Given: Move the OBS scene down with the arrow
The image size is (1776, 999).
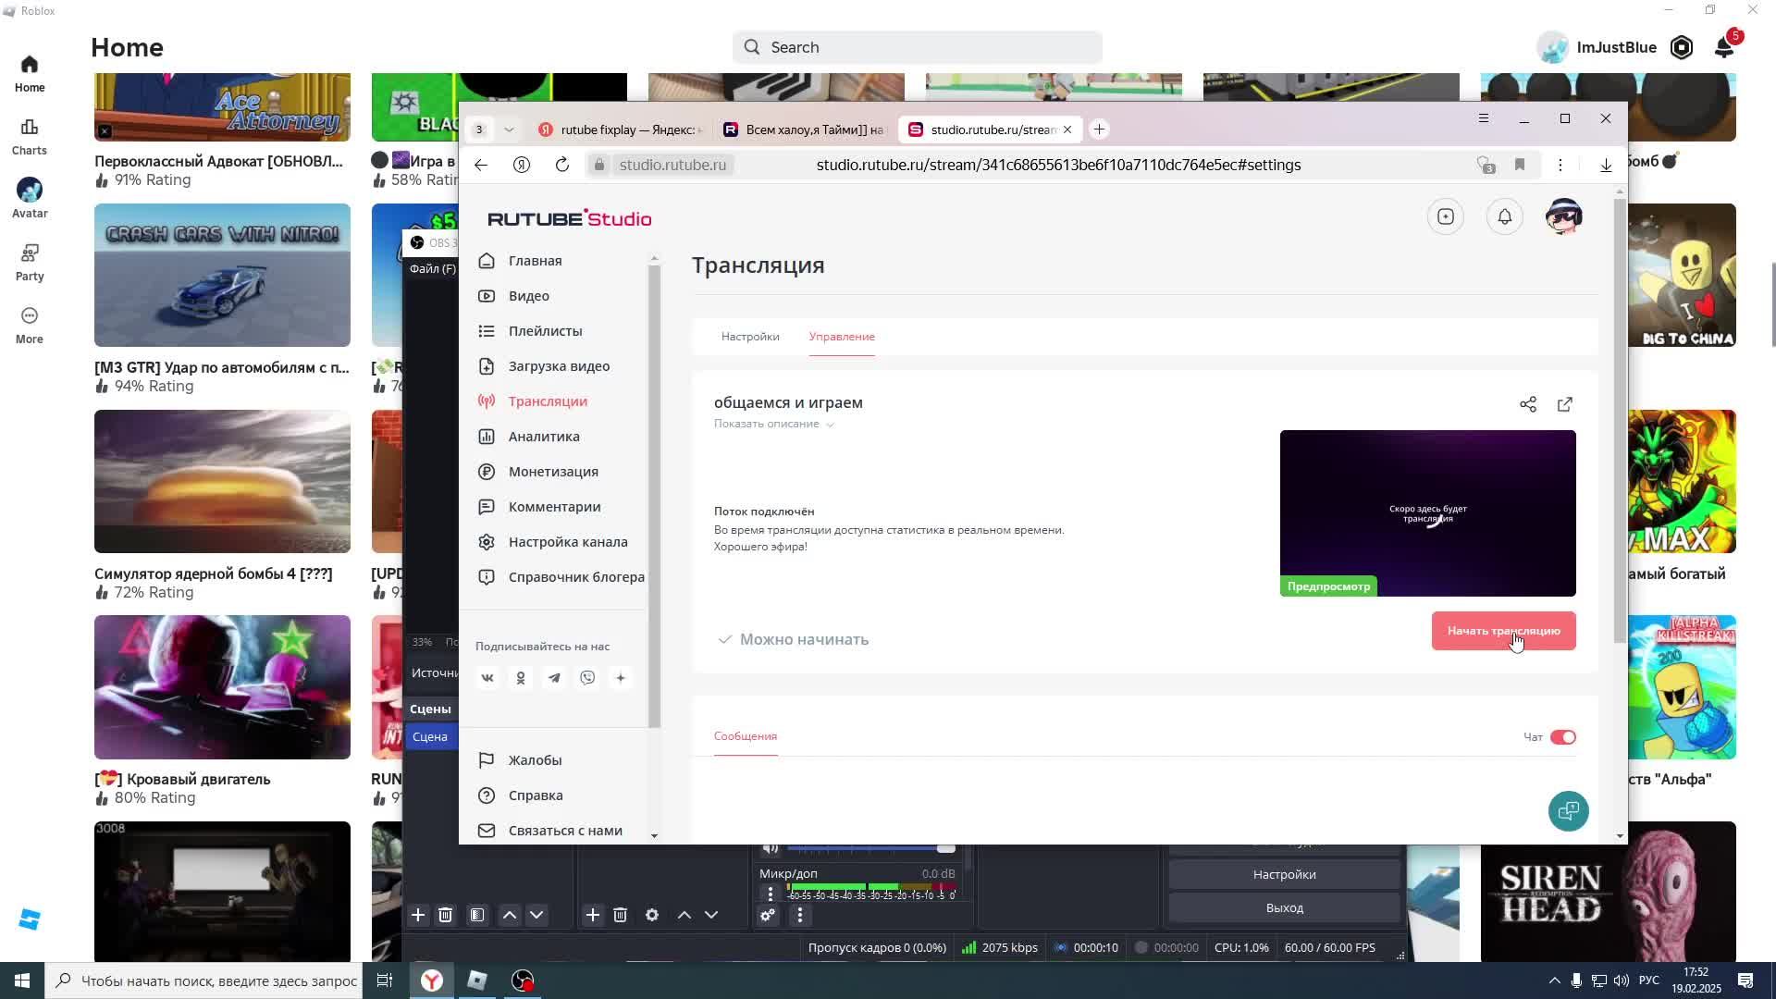Looking at the screenshot, I should (536, 915).
